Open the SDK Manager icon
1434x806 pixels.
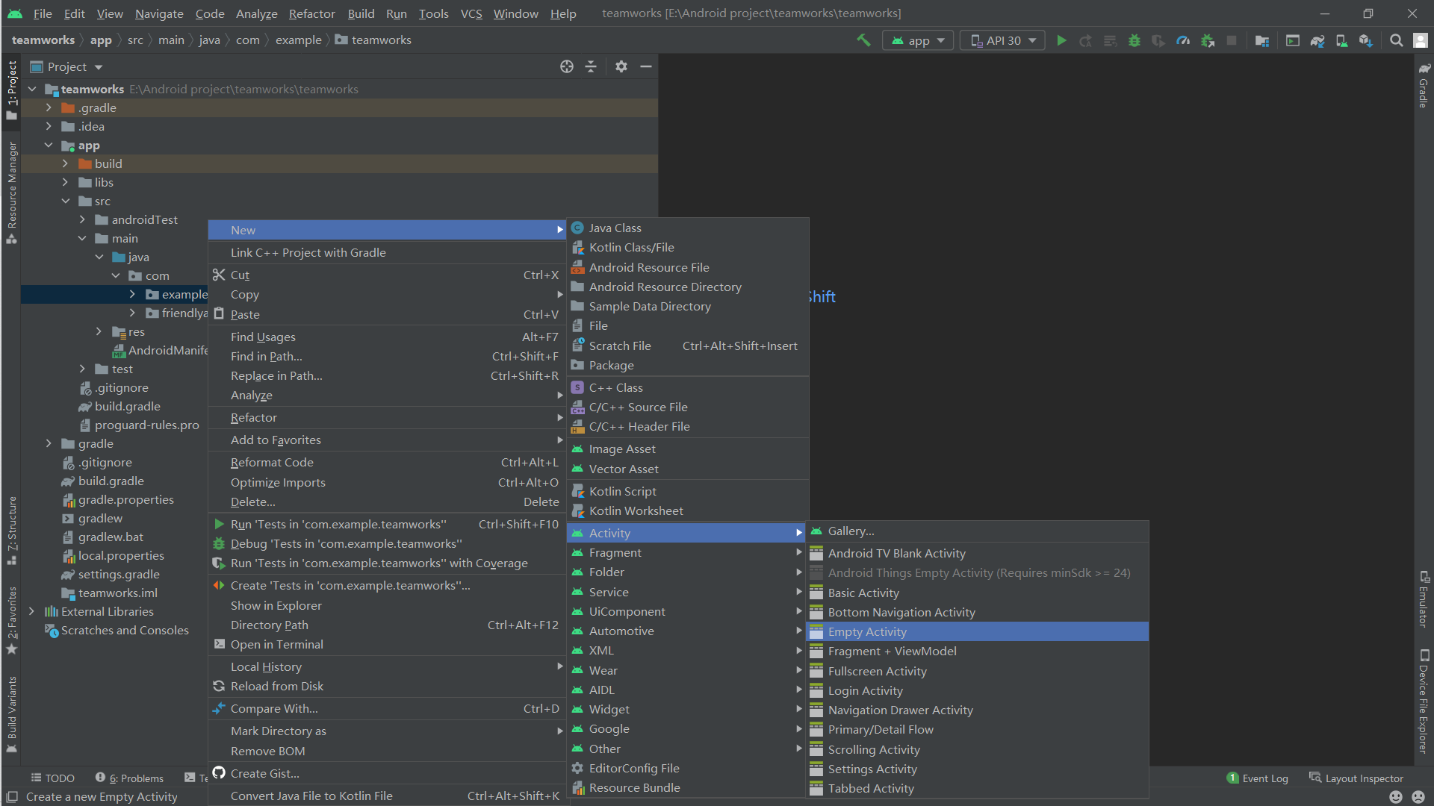(x=1366, y=40)
